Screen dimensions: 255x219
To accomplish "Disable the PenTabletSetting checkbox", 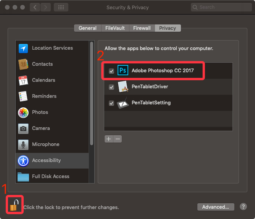I will [111, 103].
